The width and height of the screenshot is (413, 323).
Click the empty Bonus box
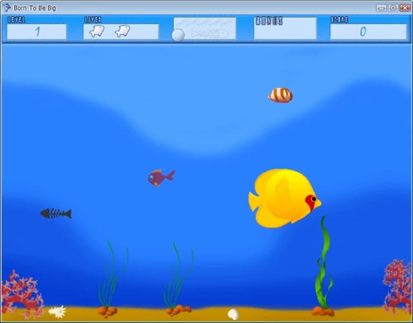(285, 28)
